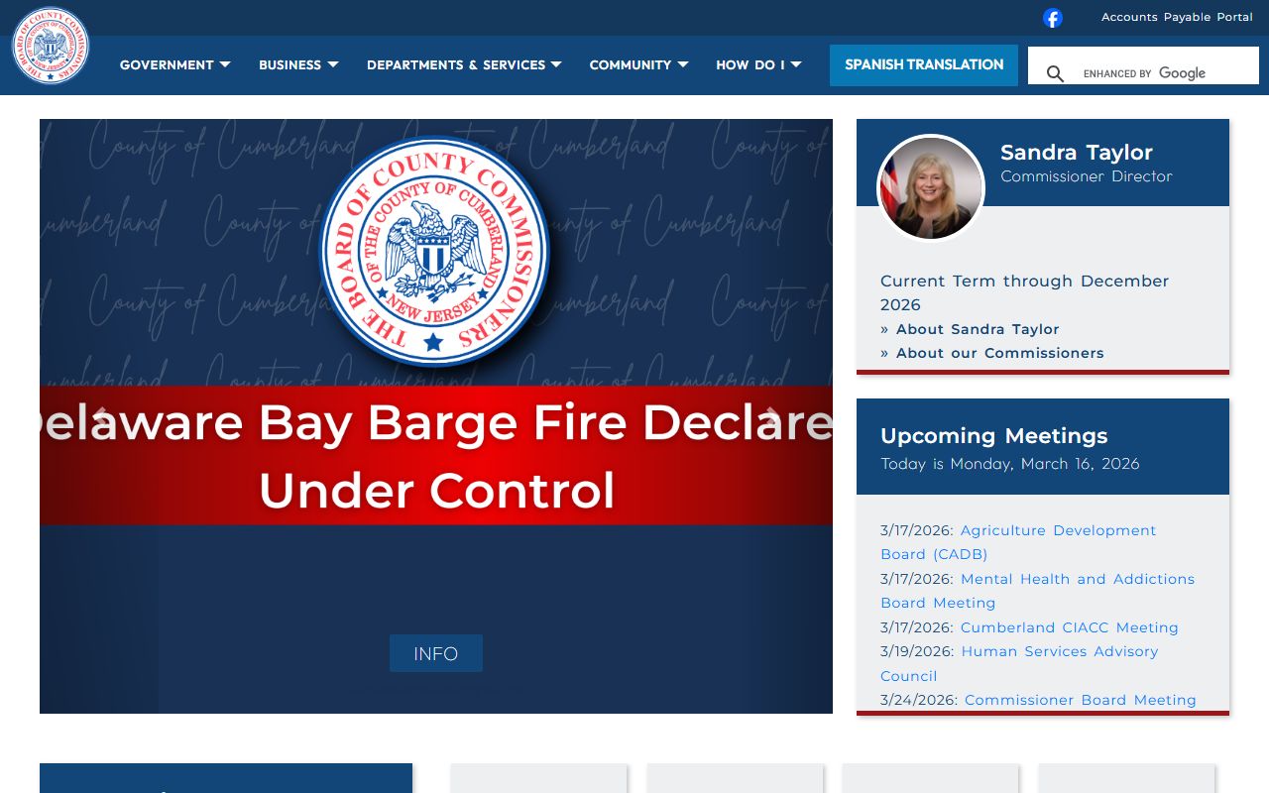Viewport: 1269px width, 793px height.
Task: Open the Community menu
Action: (637, 64)
